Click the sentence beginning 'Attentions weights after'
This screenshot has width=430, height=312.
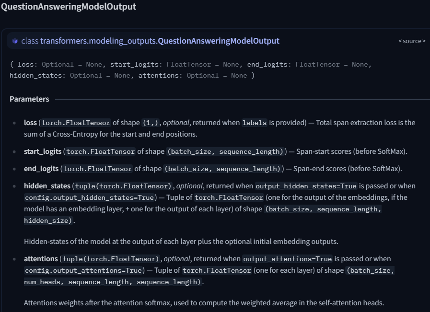(204, 303)
